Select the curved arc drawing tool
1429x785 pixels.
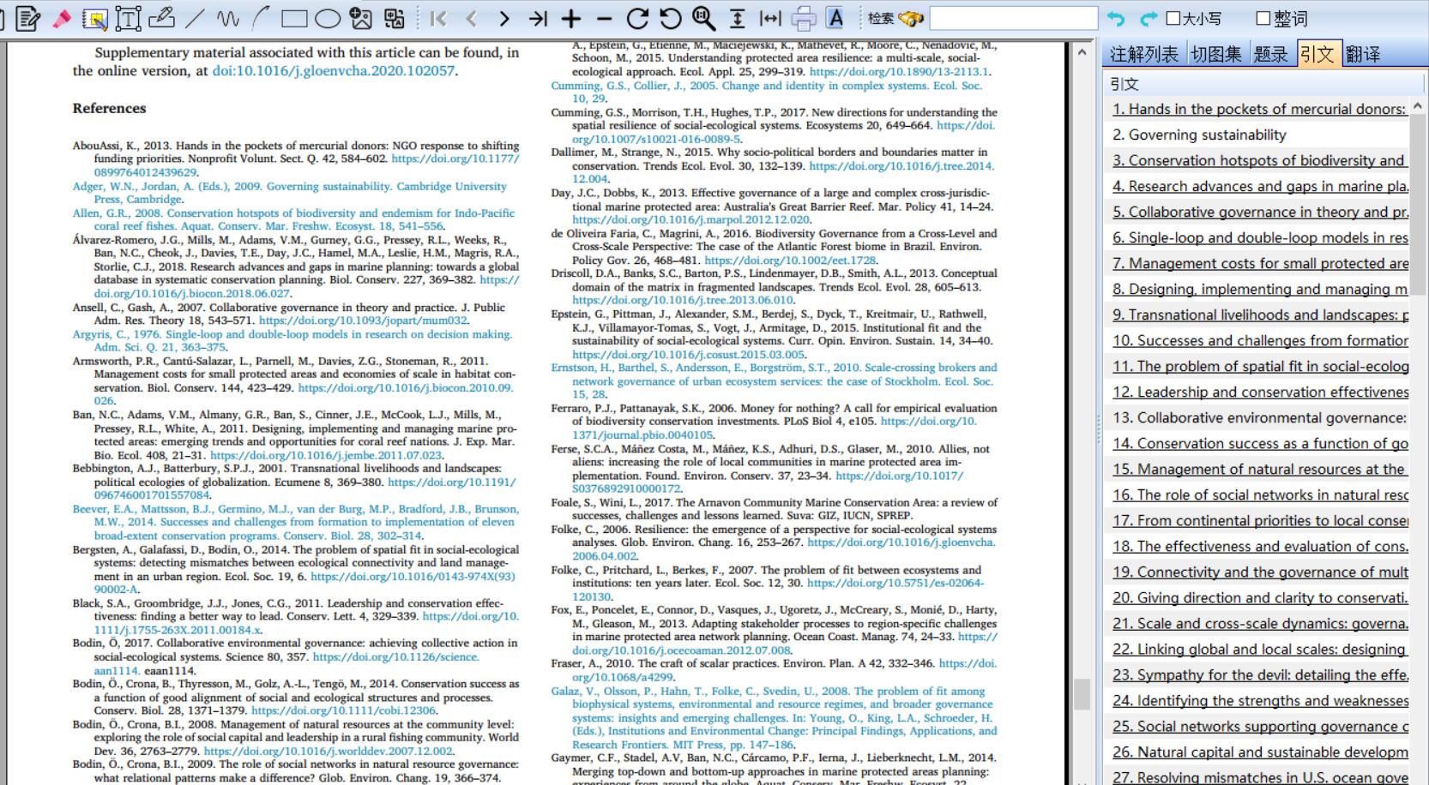tap(261, 18)
